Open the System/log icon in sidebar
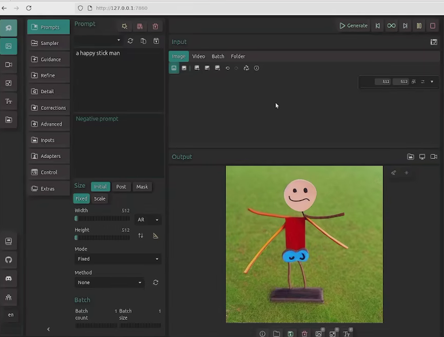This screenshot has width=444, height=337. pyautogui.click(x=9, y=241)
